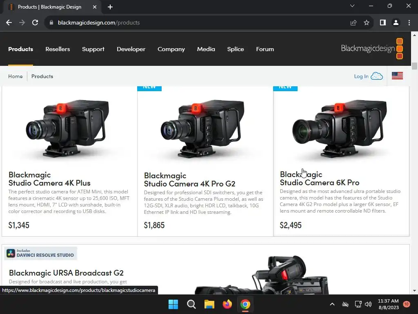Close the Products Blackmagic Design tab
This screenshot has height=314, width=418.
point(95,7)
